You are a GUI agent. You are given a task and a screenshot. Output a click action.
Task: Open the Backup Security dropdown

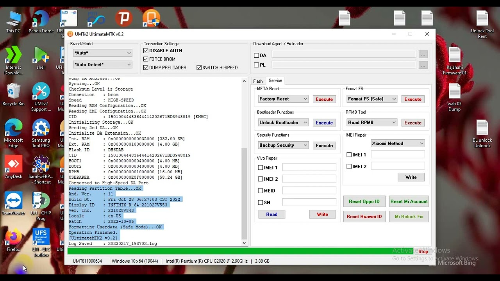click(x=283, y=145)
